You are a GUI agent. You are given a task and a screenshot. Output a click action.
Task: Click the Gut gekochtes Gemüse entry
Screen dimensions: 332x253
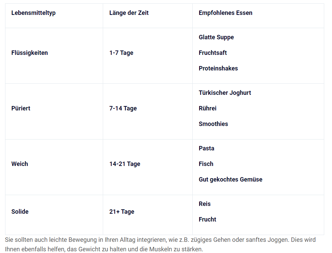[231, 180]
